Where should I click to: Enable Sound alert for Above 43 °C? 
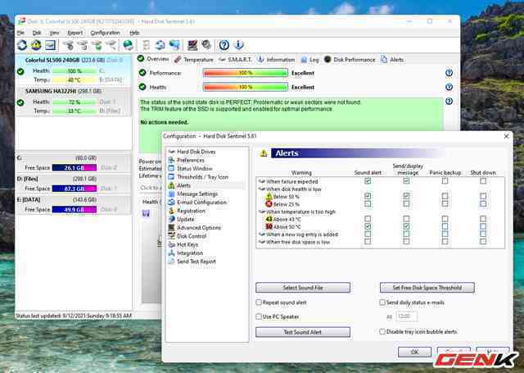368,219
